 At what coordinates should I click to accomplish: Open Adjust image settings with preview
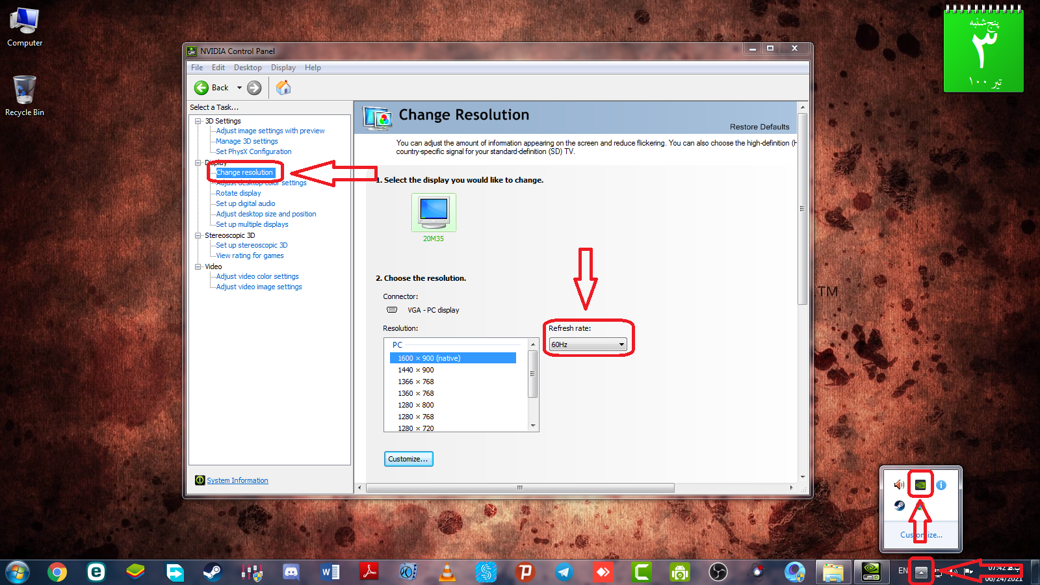click(270, 131)
